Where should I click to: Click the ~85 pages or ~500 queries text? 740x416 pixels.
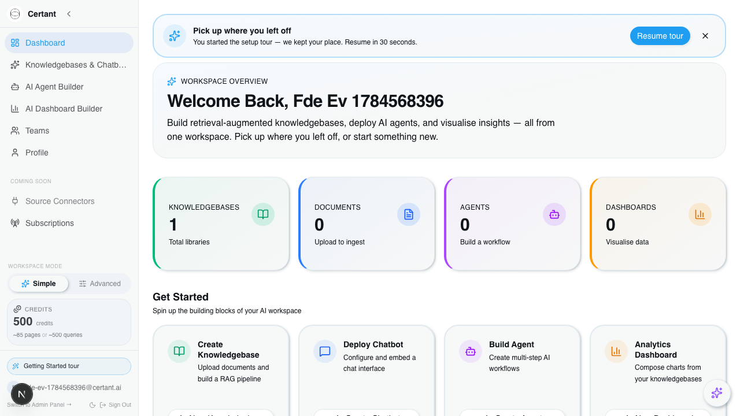pyautogui.click(x=48, y=335)
